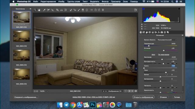195x109 pixels.
Task: Open the Detail panel tab
Action: point(147,32)
